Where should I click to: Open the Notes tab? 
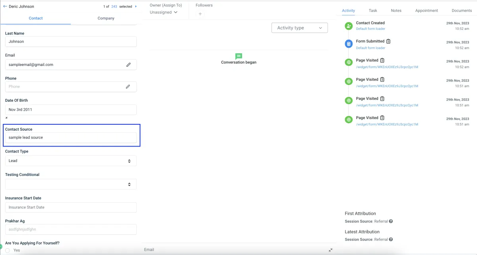[x=396, y=10]
